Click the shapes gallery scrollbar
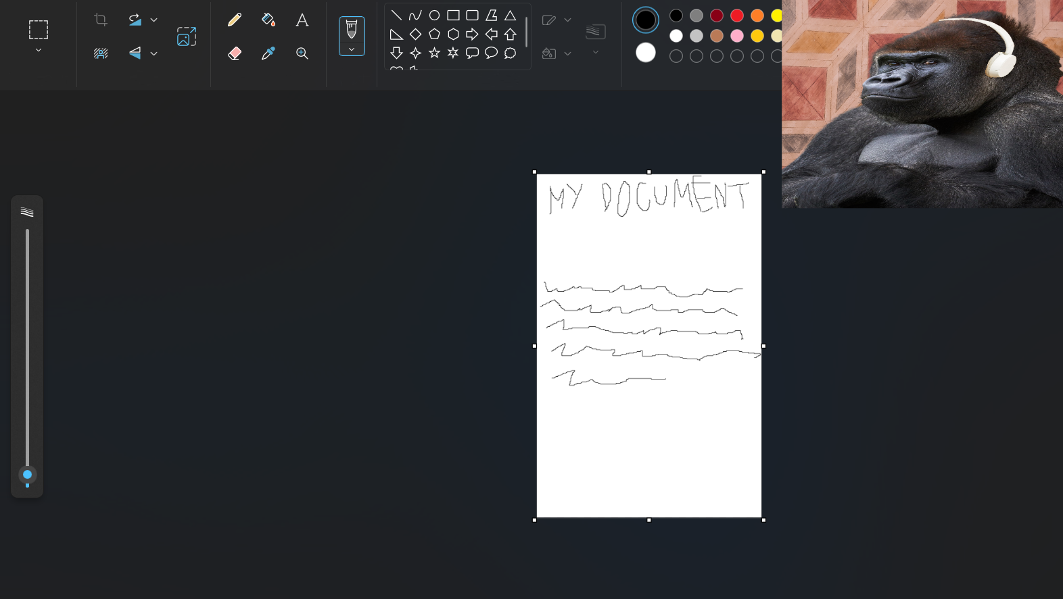Image resolution: width=1063 pixels, height=599 pixels. [526, 32]
